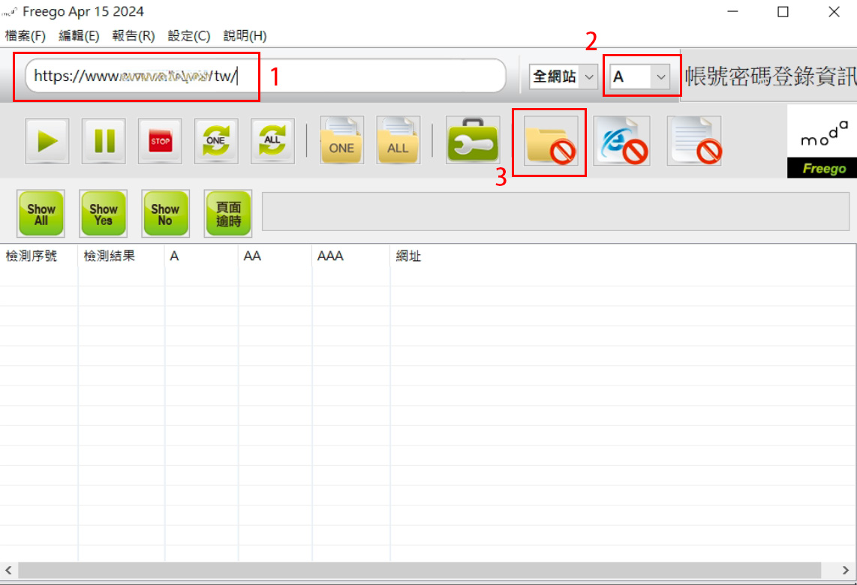857x585 pixels.
Task: Click the A column header
Action: coord(201,256)
